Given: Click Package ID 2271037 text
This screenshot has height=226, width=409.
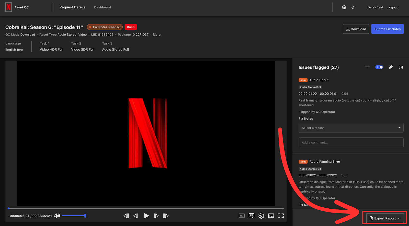Looking at the screenshot, I should (x=133, y=34).
